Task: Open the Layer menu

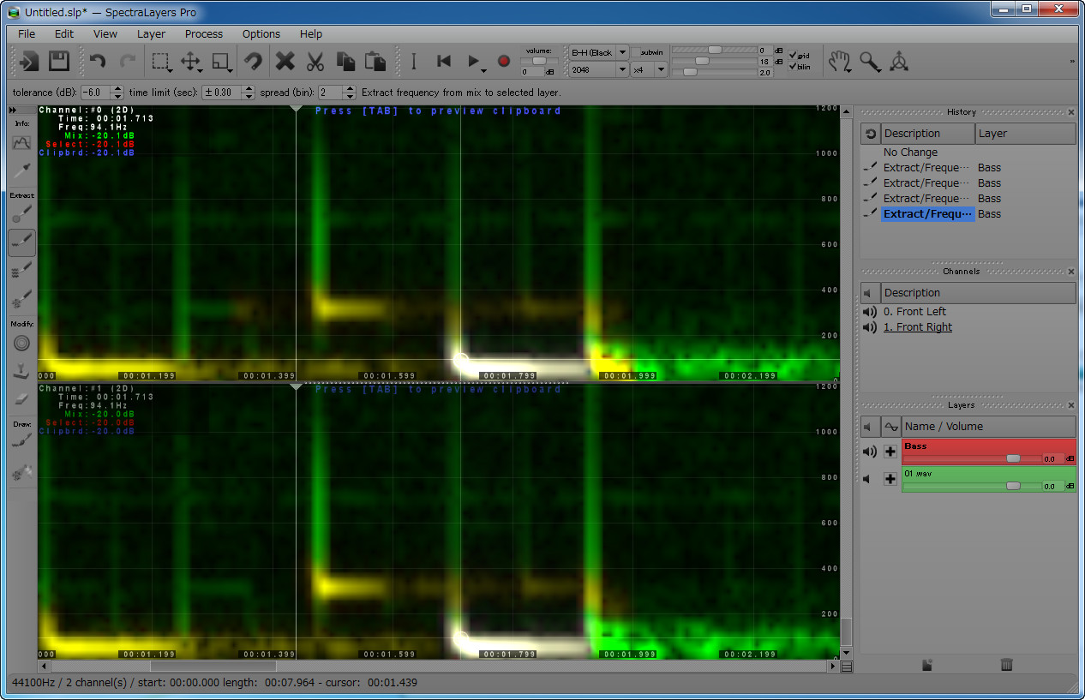Action: (x=151, y=34)
